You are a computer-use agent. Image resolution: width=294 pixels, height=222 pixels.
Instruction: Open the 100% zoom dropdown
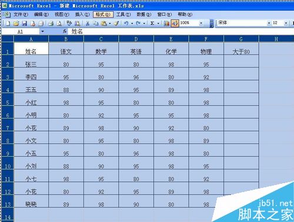point(201,23)
